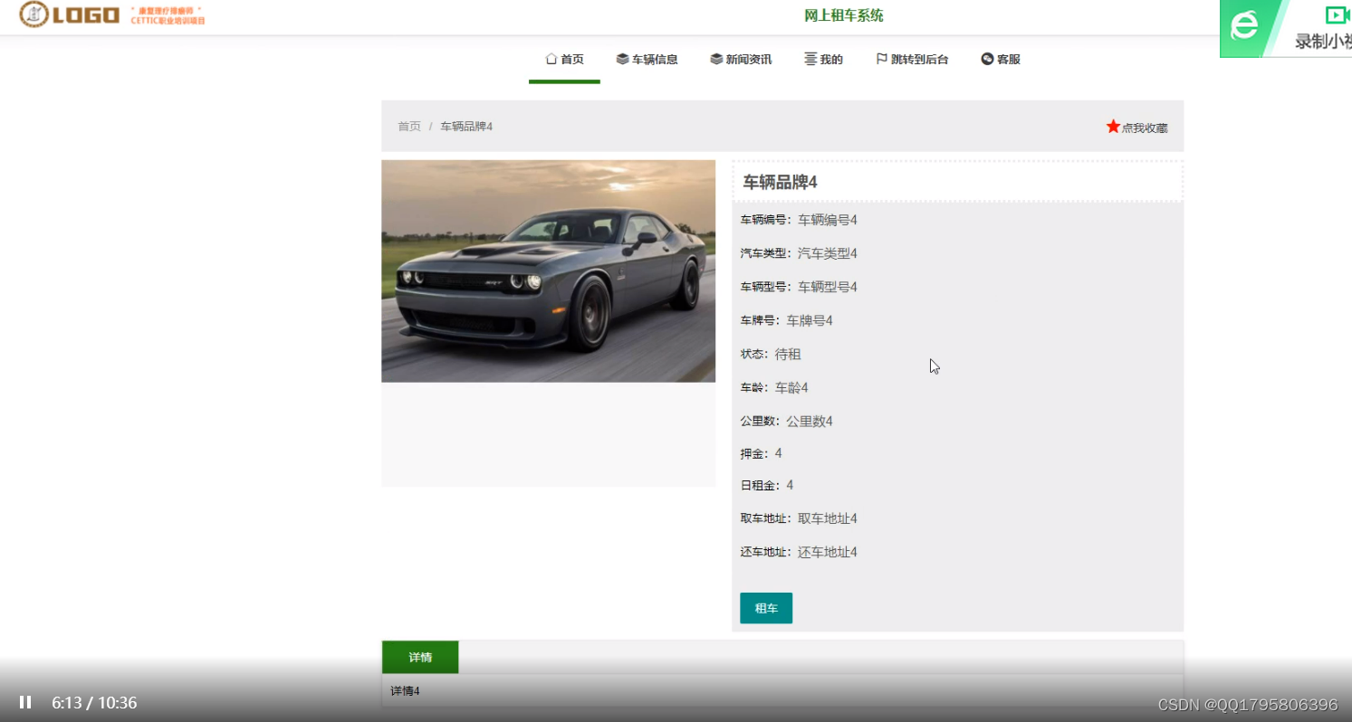The width and height of the screenshot is (1352, 722).
Task: Click the video camera recording icon
Action: [1338, 14]
